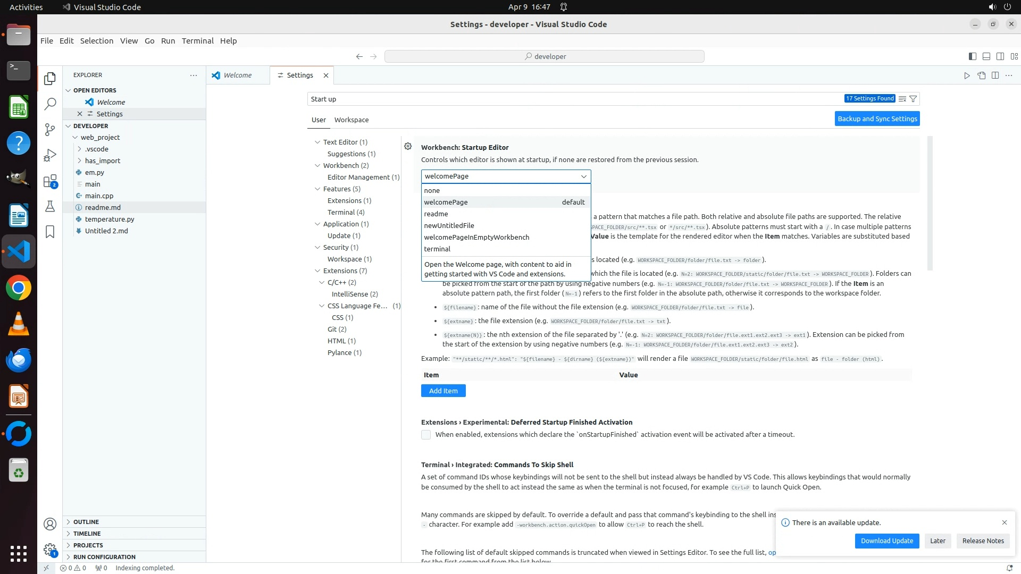Open the Search view in activity bar
This screenshot has width=1021, height=574.
50,104
